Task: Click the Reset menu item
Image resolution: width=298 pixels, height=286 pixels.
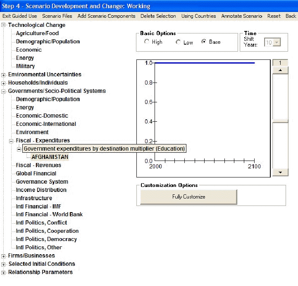Action: [x=274, y=16]
